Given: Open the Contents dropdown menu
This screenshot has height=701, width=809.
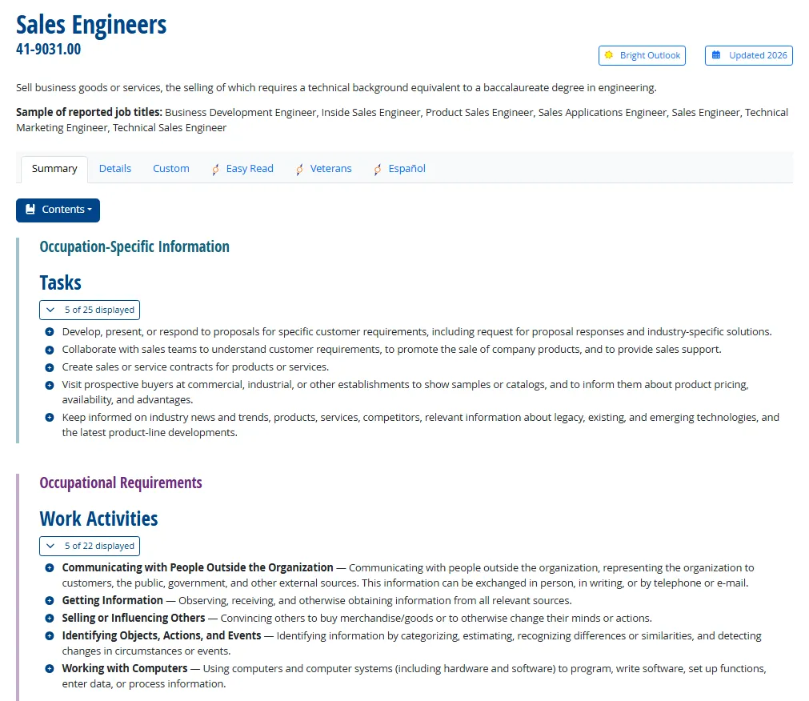Looking at the screenshot, I should [x=58, y=210].
